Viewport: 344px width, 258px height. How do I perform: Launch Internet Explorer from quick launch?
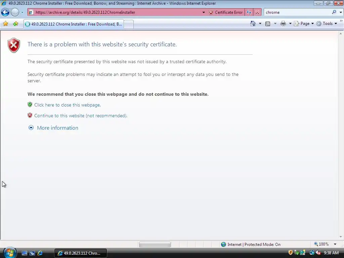tap(40, 253)
